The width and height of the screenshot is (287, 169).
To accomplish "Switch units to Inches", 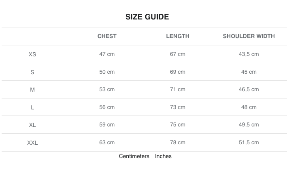I will [x=163, y=156].
